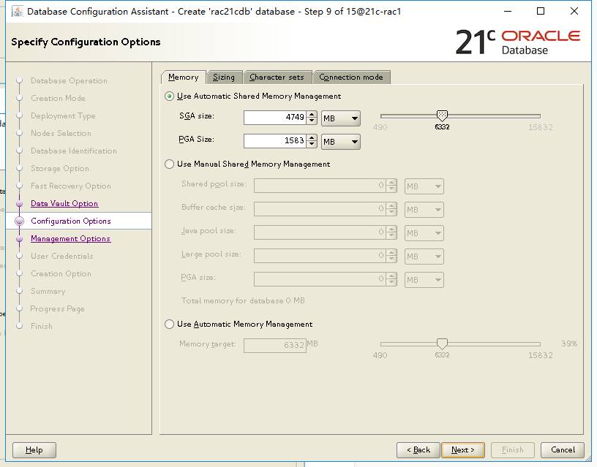Switch to the Sizing tab
597x467 pixels.
pos(224,77)
